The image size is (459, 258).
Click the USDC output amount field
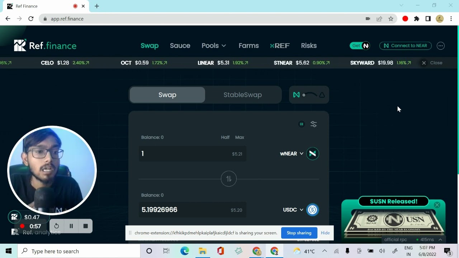pyautogui.click(x=192, y=210)
